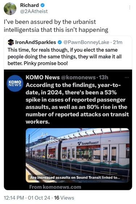
Task: Open the Richard display name
Action: (x=29, y=5)
